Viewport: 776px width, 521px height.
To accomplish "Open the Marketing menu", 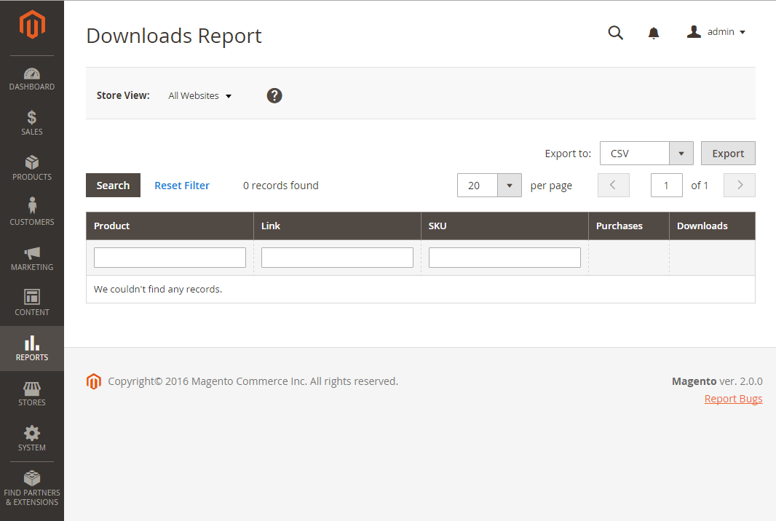I will tap(32, 259).
